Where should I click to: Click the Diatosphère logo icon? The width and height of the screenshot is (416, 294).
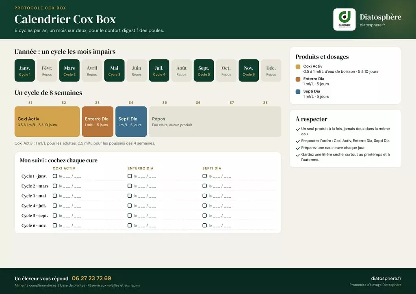point(344,19)
